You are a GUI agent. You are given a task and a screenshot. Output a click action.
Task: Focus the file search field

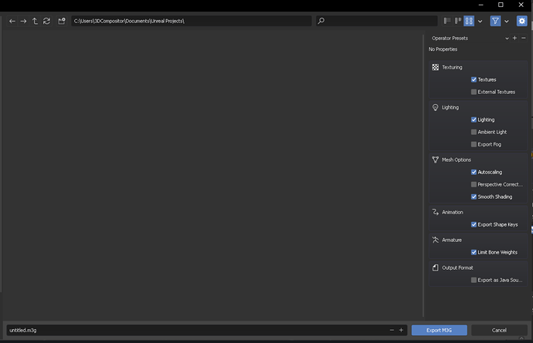pyautogui.click(x=377, y=21)
